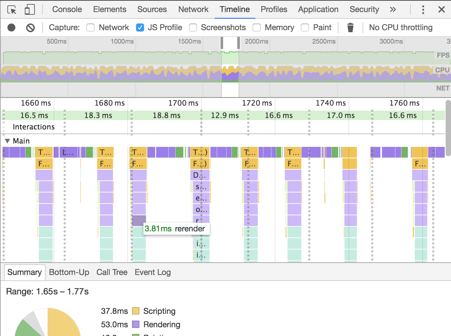451x336 pixels.
Task: Click the right overview selection handle
Action: coord(239,43)
